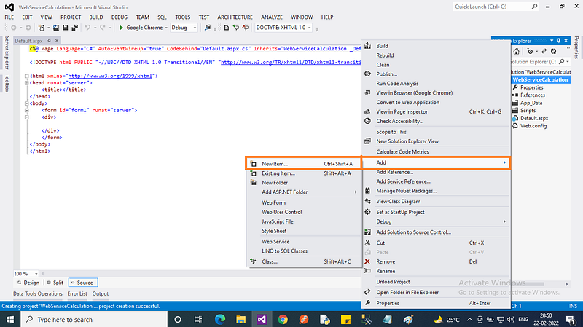Open Microsoft Edge from the taskbar
Screen dimensions: 583x327
(x=220, y=319)
